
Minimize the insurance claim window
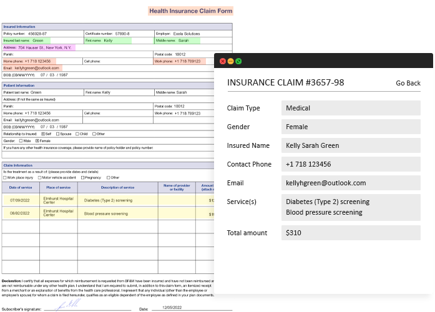click(230, 61)
